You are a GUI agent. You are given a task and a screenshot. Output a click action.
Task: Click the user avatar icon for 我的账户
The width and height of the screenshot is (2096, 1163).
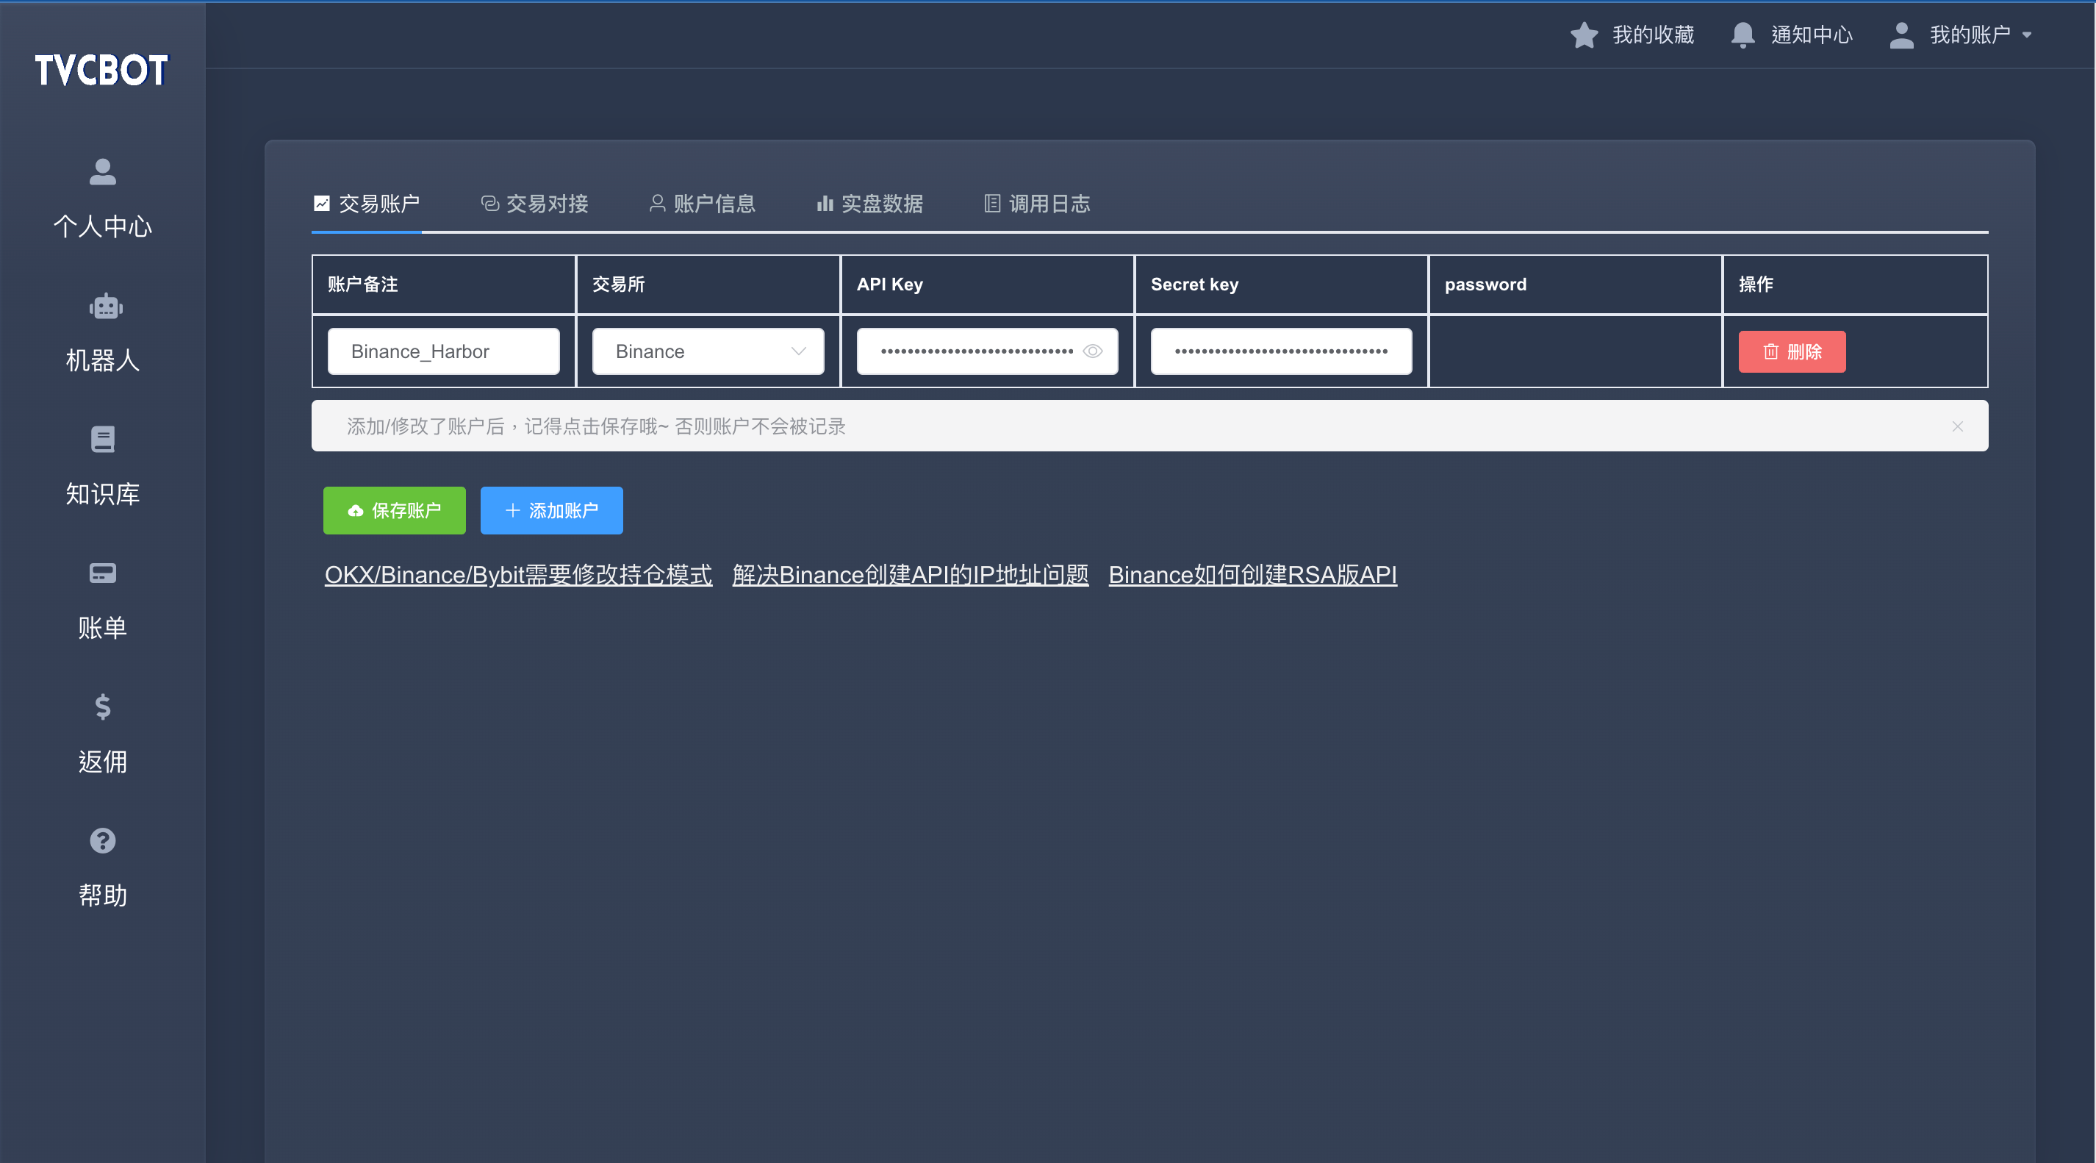[1901, 35]
